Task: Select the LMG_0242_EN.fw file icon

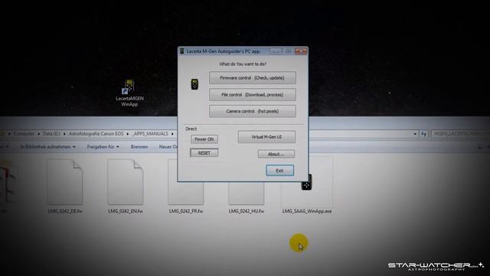Action: pos(126,182)
